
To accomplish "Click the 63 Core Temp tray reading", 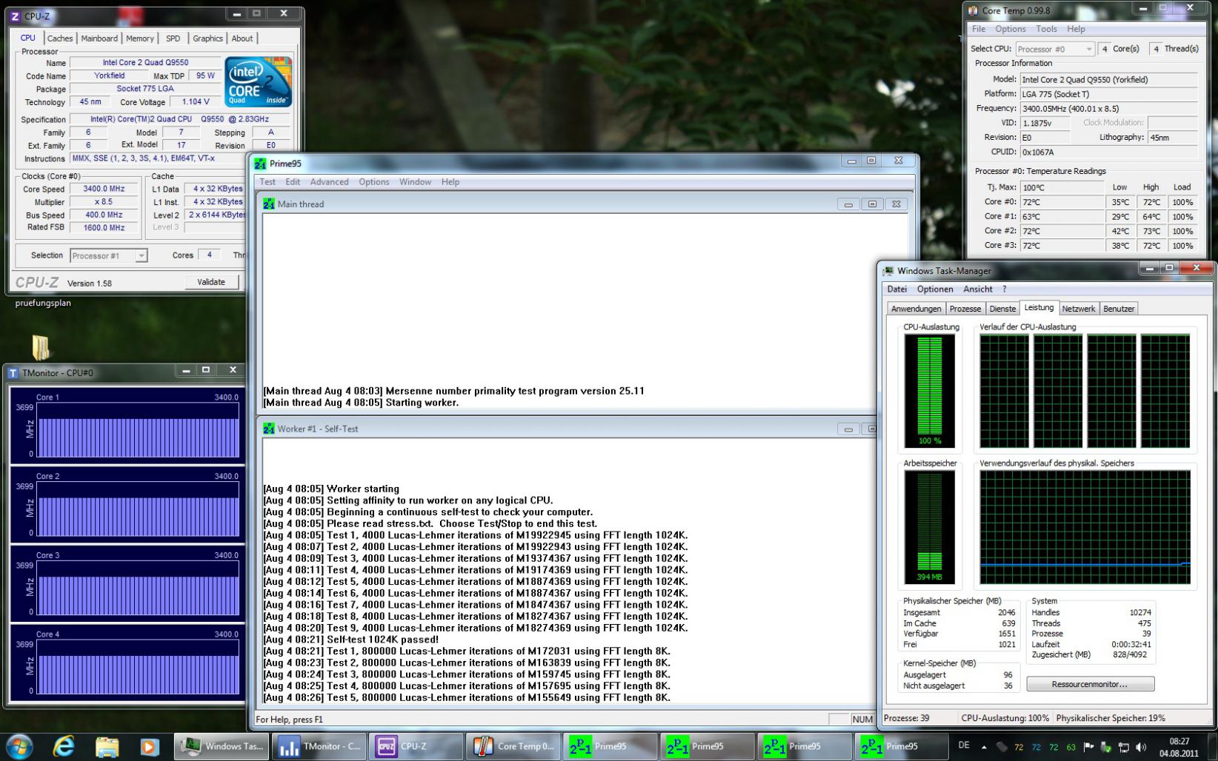I will tap(1071, 747).
